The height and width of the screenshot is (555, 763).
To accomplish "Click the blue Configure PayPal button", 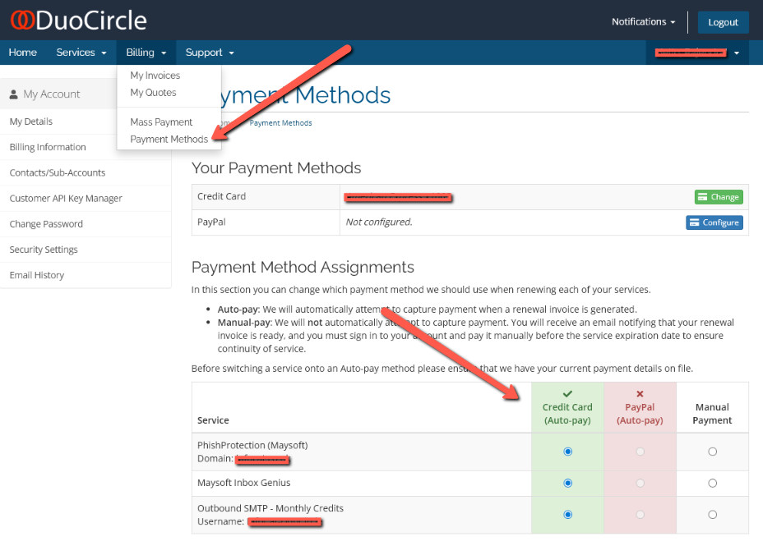I will click(714, 222).
